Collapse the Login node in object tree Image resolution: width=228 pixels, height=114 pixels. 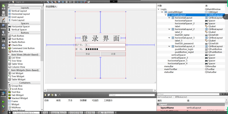(x=158, y=9)
